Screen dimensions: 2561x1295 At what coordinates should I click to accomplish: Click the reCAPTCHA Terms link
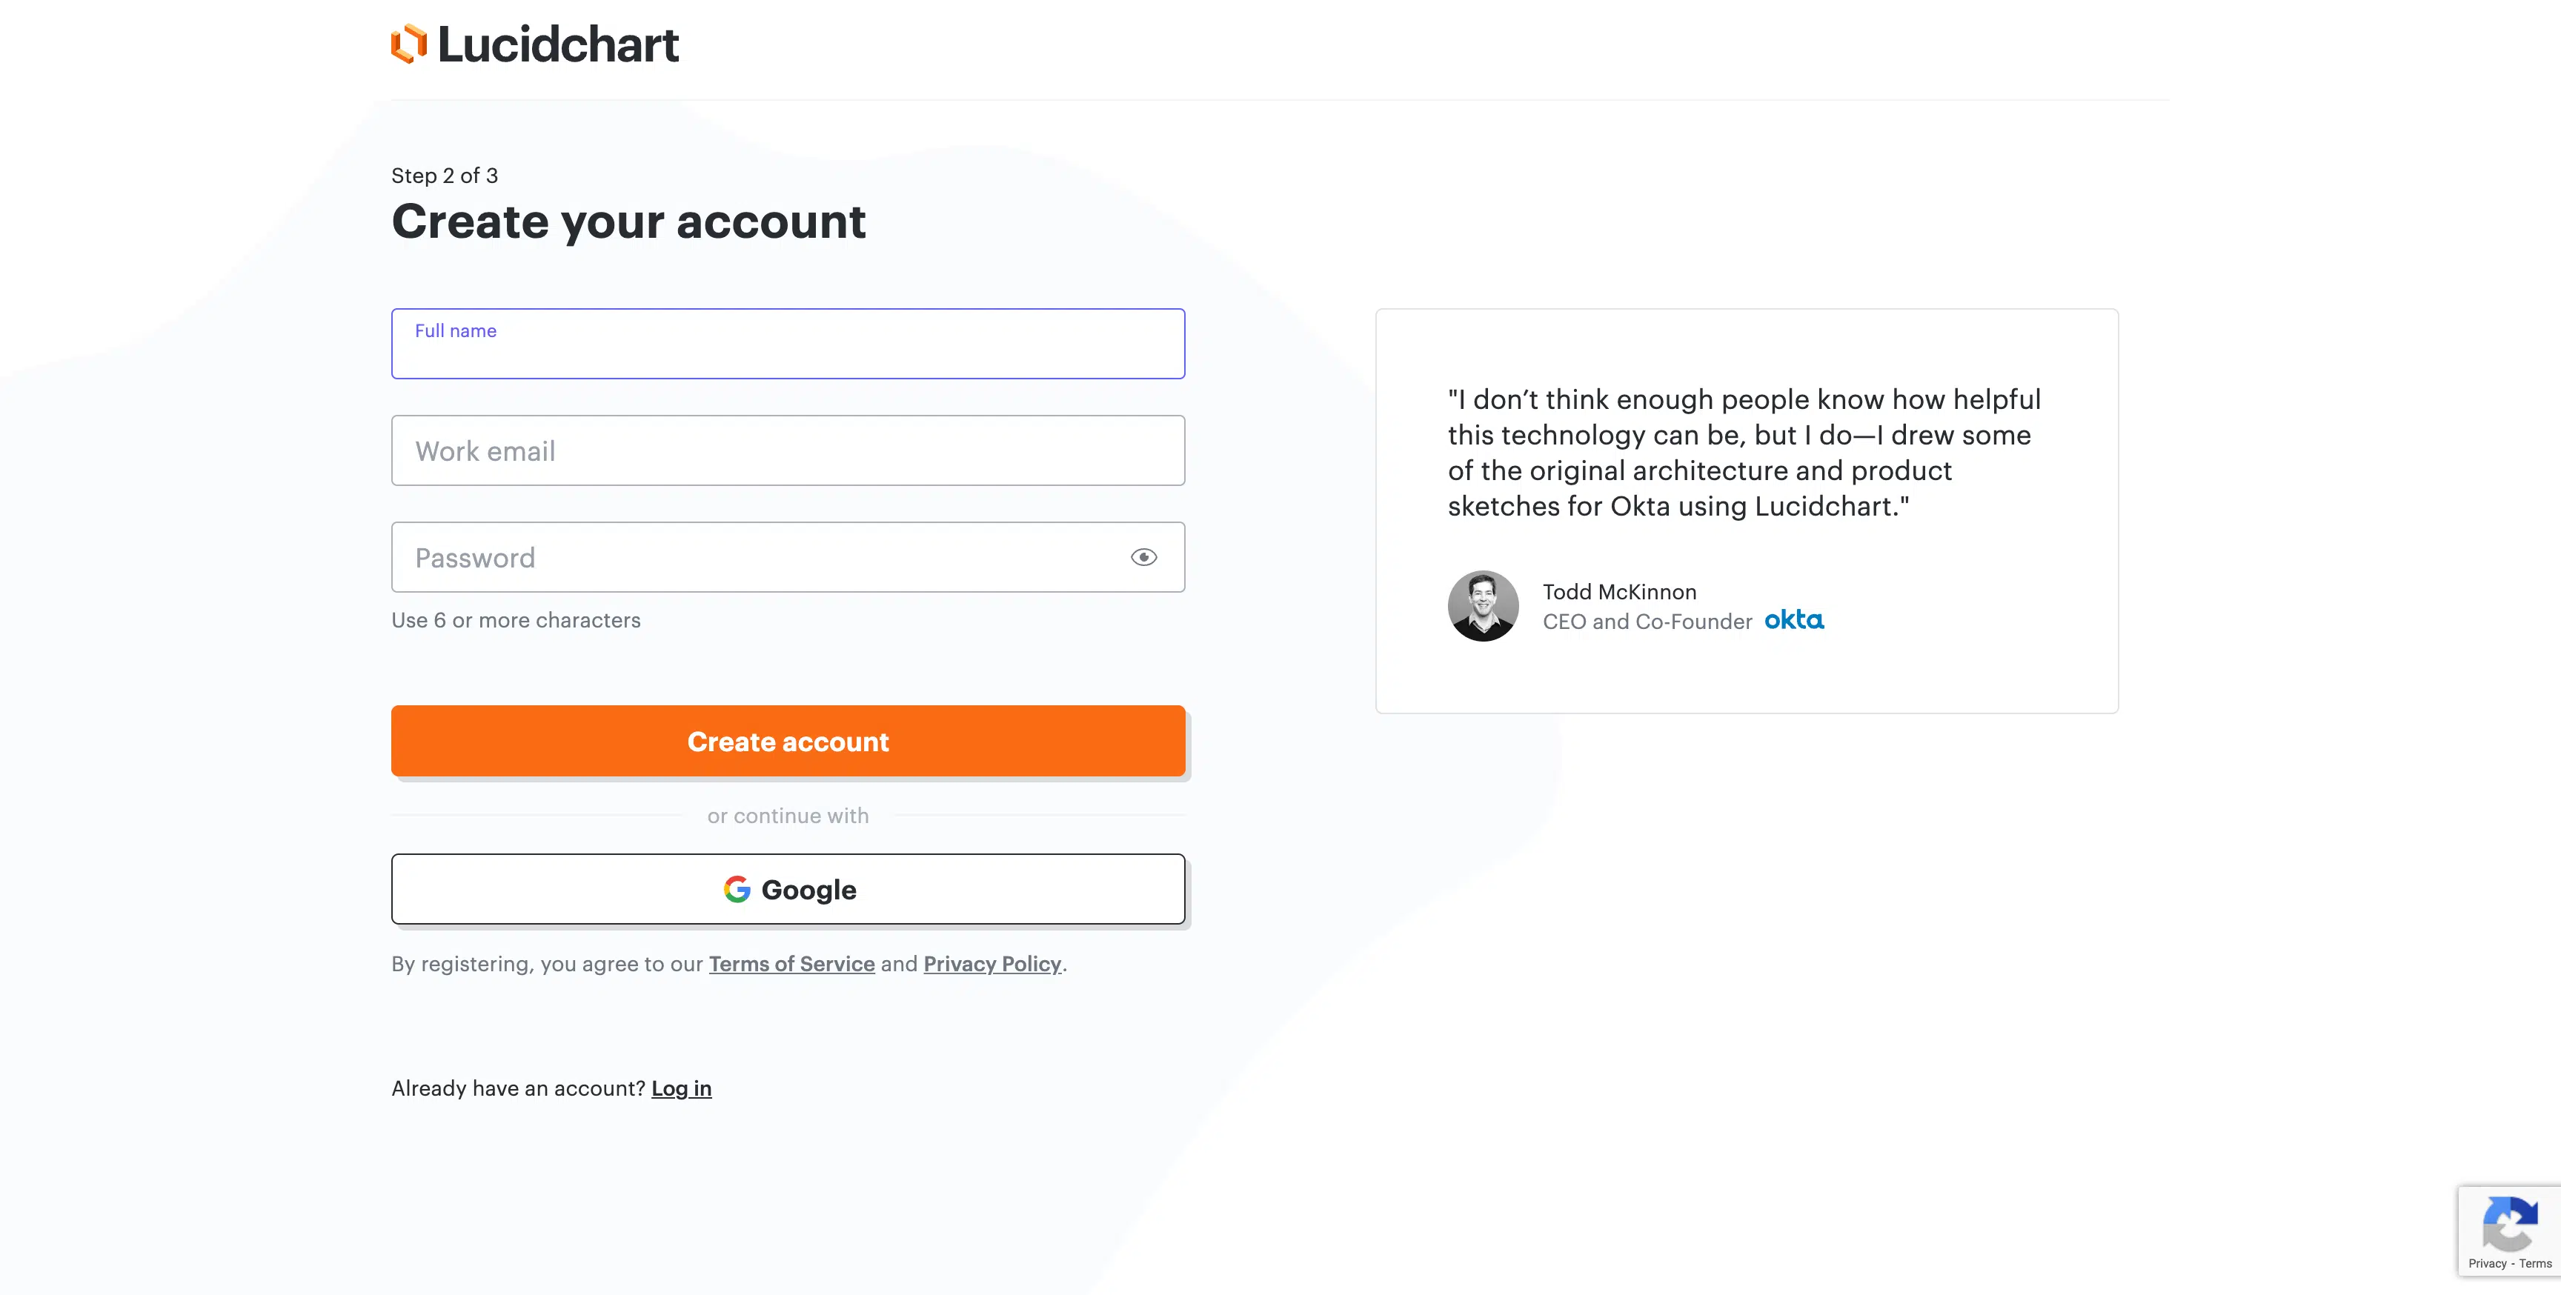pyautogui.click(x=2535, y=1264)
